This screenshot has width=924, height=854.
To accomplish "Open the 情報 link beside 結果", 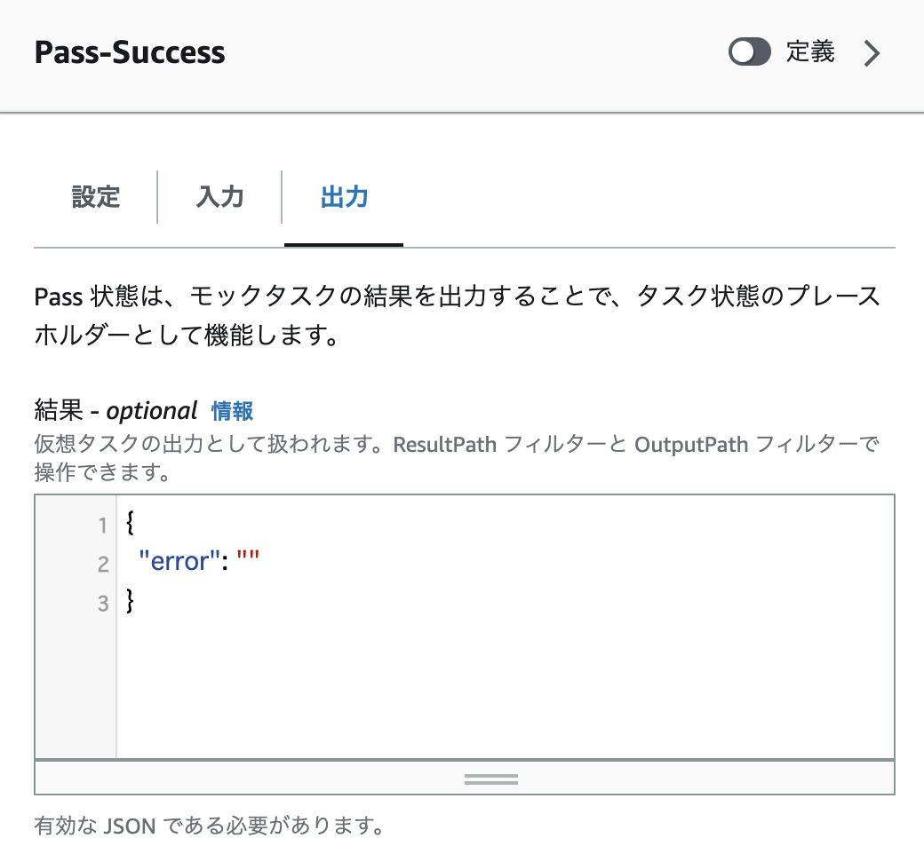I will [x=233, y=410].
